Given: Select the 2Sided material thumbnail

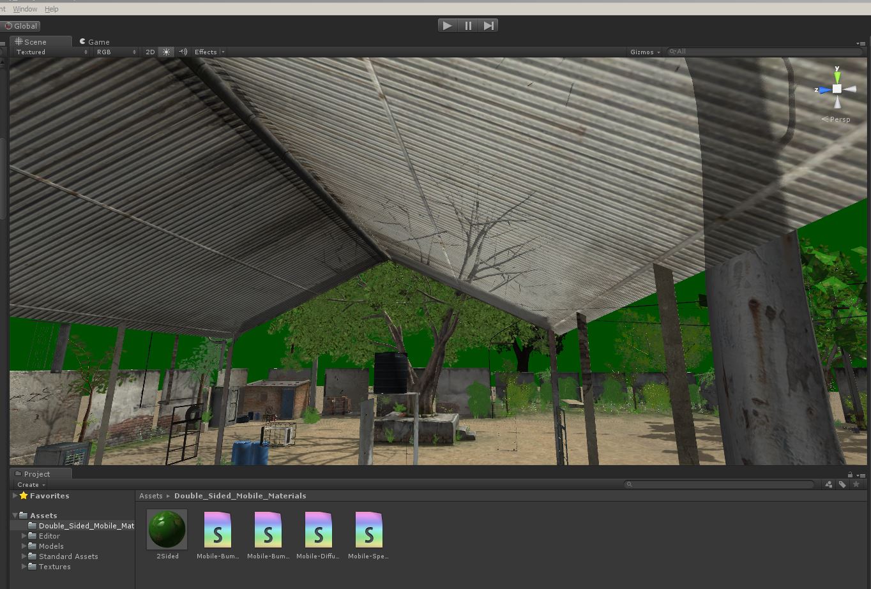Looking at the screenshot, I should pyautogui.click(x=167, y=529).
